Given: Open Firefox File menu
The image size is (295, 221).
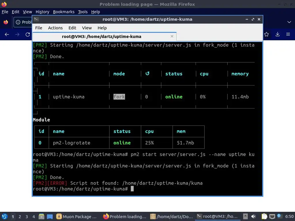Looking at the screenshot, I should click(5, 12).
